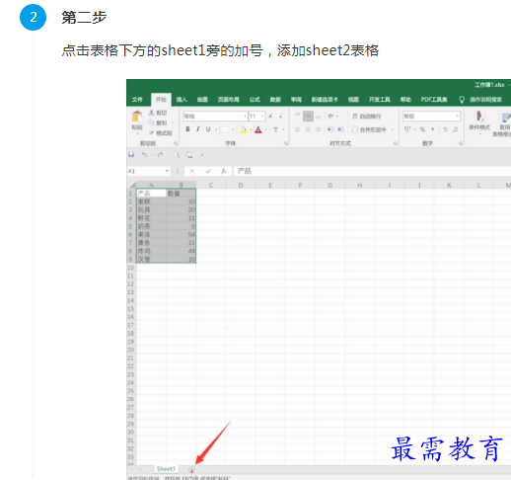The height and width of the screenshot is (480, 511).
Task: Click the Cut scissors icon
Action: coord(151,113)
